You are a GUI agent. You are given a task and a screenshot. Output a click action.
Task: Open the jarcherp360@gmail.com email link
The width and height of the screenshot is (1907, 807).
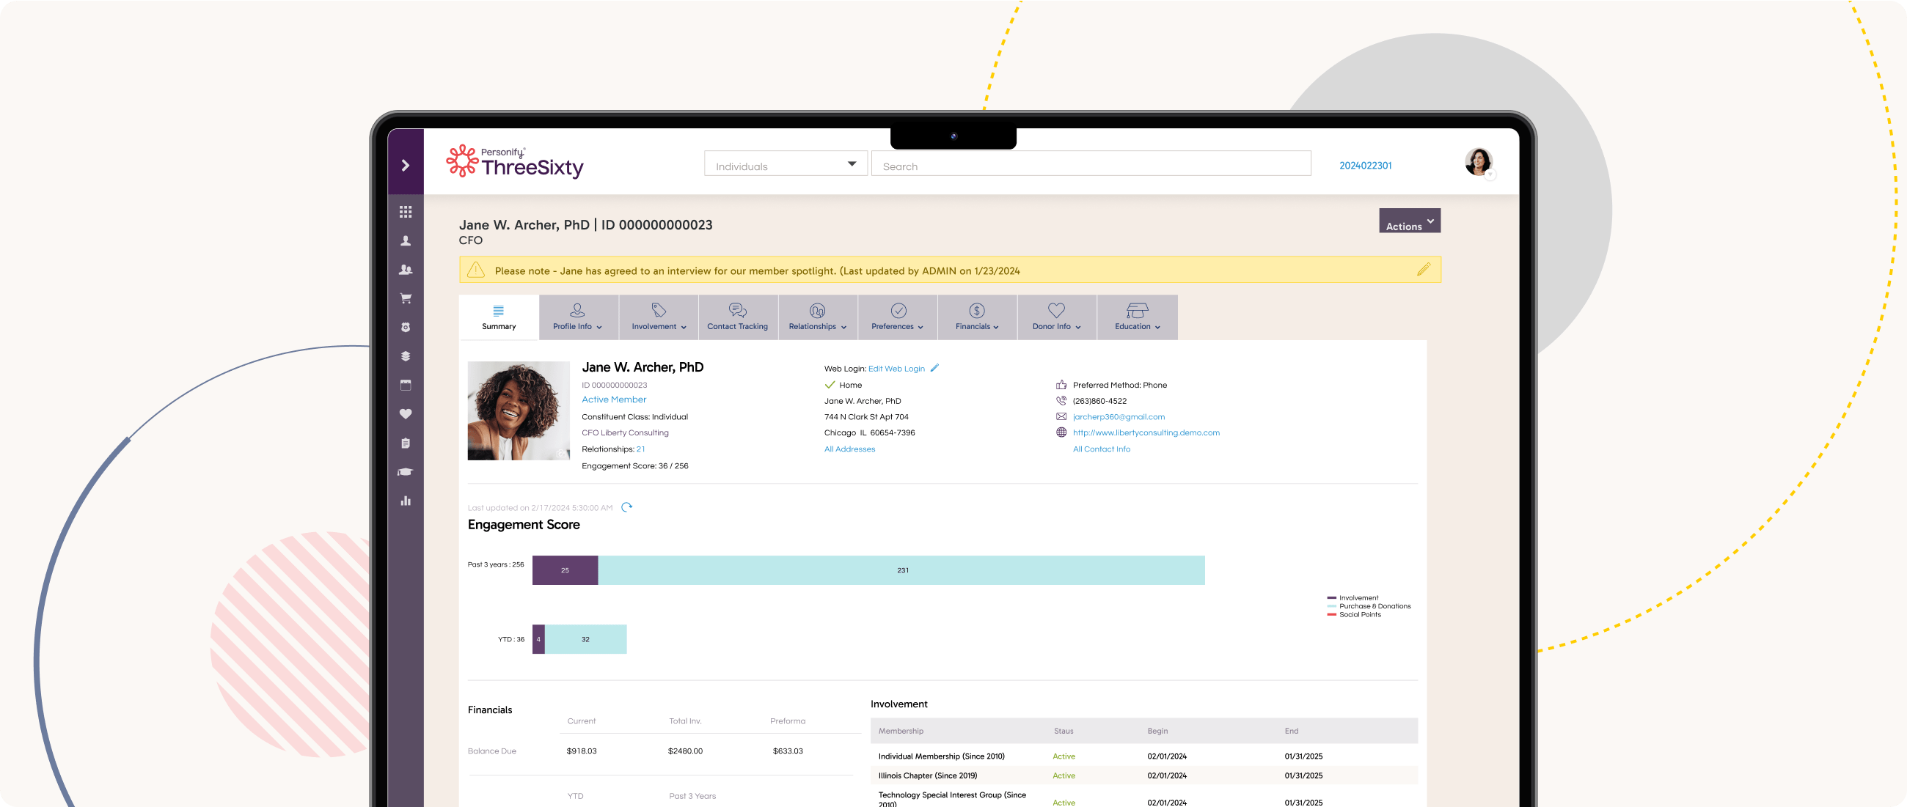click(1118, 417)
